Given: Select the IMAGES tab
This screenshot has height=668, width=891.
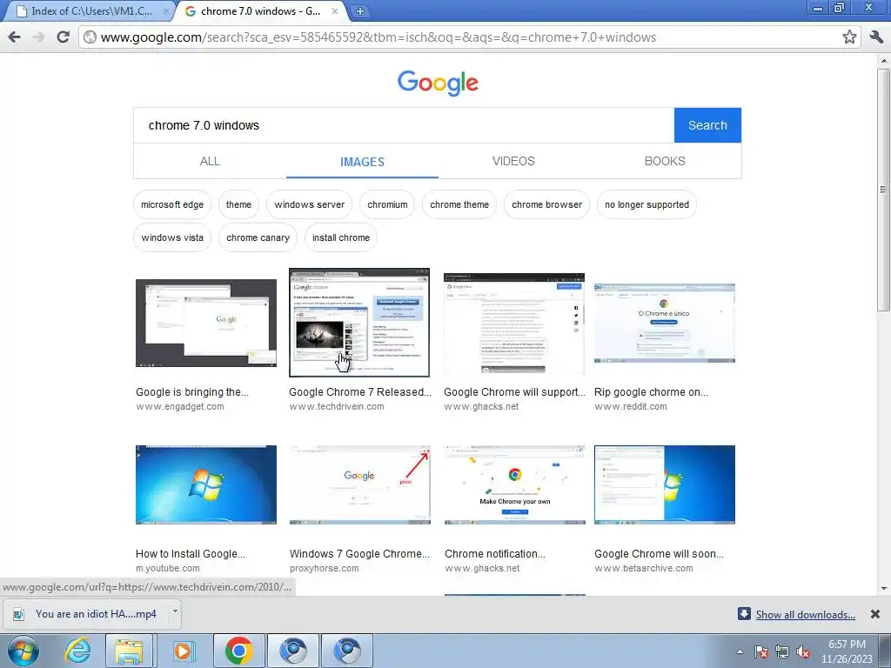Looking at the screenshot, I should 362,162.
